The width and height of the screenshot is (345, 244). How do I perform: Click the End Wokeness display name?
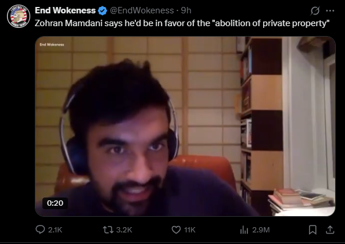coord(65,10)
